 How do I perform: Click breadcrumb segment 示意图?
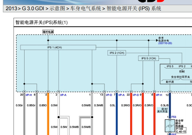[x=57, y=9]
